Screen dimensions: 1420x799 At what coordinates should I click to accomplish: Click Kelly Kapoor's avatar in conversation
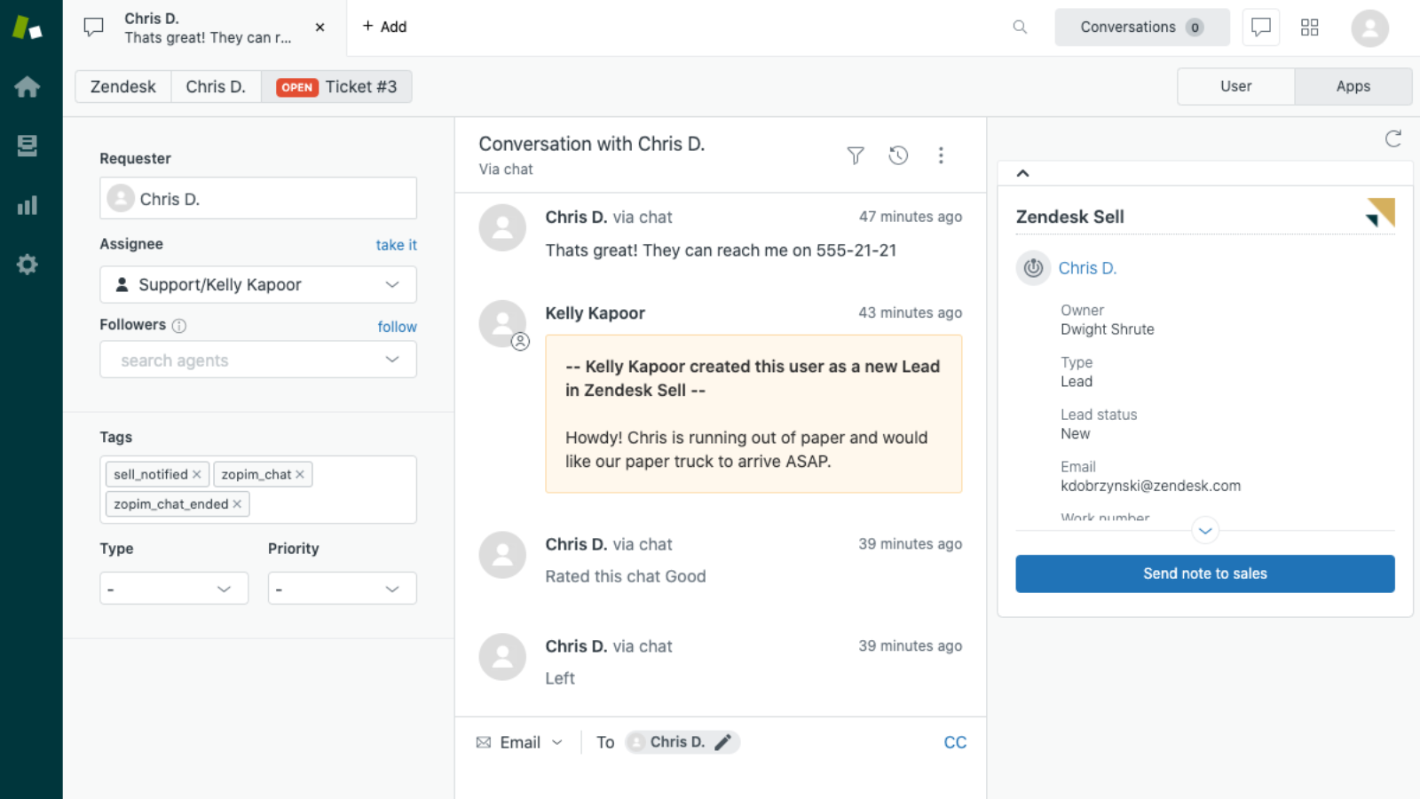click(x=502, y=323)
